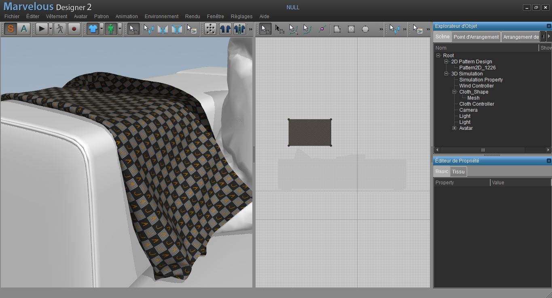Switch to the Arrangement de tab
Viewport: 552px width, 298px height.
click(520, 37)
